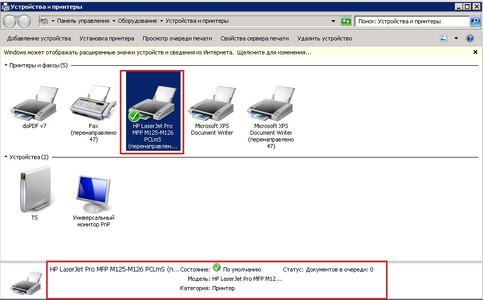Click Просмотр очереди печати

pos(177,38)
